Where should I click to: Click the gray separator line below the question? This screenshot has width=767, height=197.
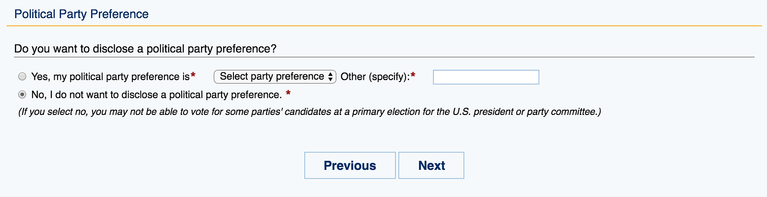pyautogui.click(x=383, y=57)
